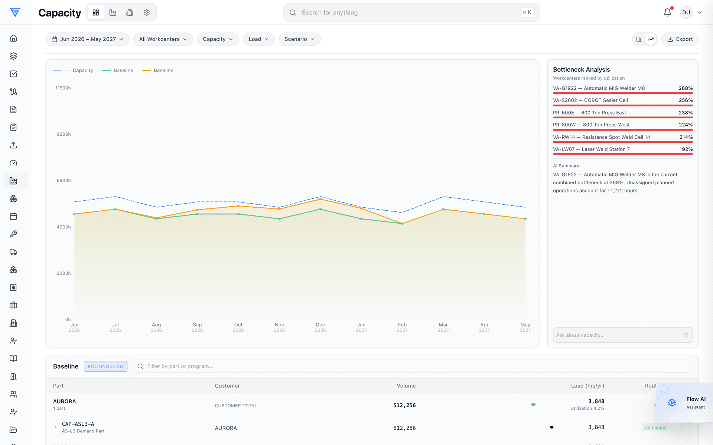Switch to line chart view
The width and height of the screenshot is (713, 445).
(651, 39)
